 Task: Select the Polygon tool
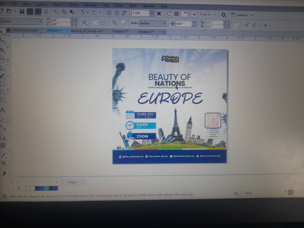click(x=3, y=100)
